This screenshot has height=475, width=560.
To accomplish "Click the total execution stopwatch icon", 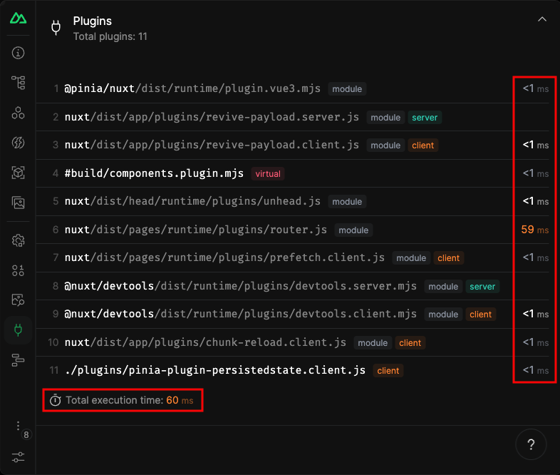I will pos(56,400).
